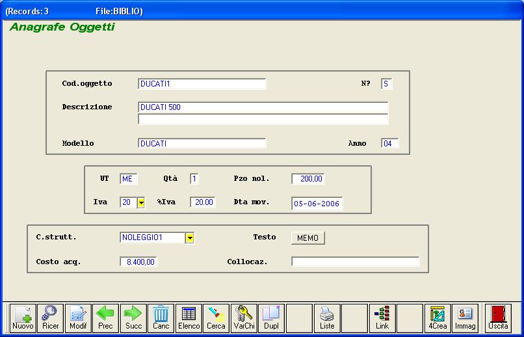
Task: Open the Elenco list table icon
Action: click(x=189, y=318)
